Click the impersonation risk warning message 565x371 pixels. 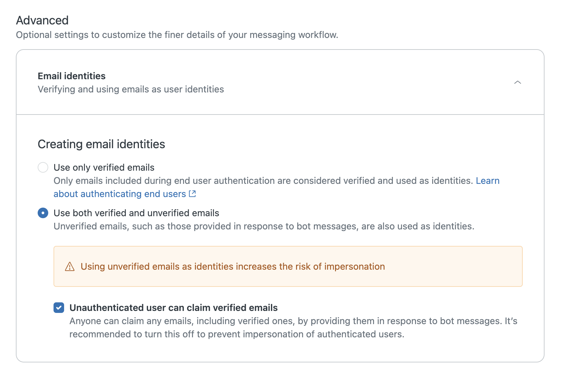pyautogui.click(x=232, y=266)
